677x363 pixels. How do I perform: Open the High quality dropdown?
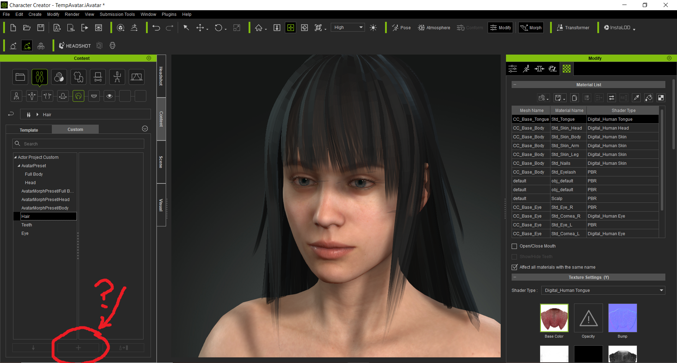348,27
